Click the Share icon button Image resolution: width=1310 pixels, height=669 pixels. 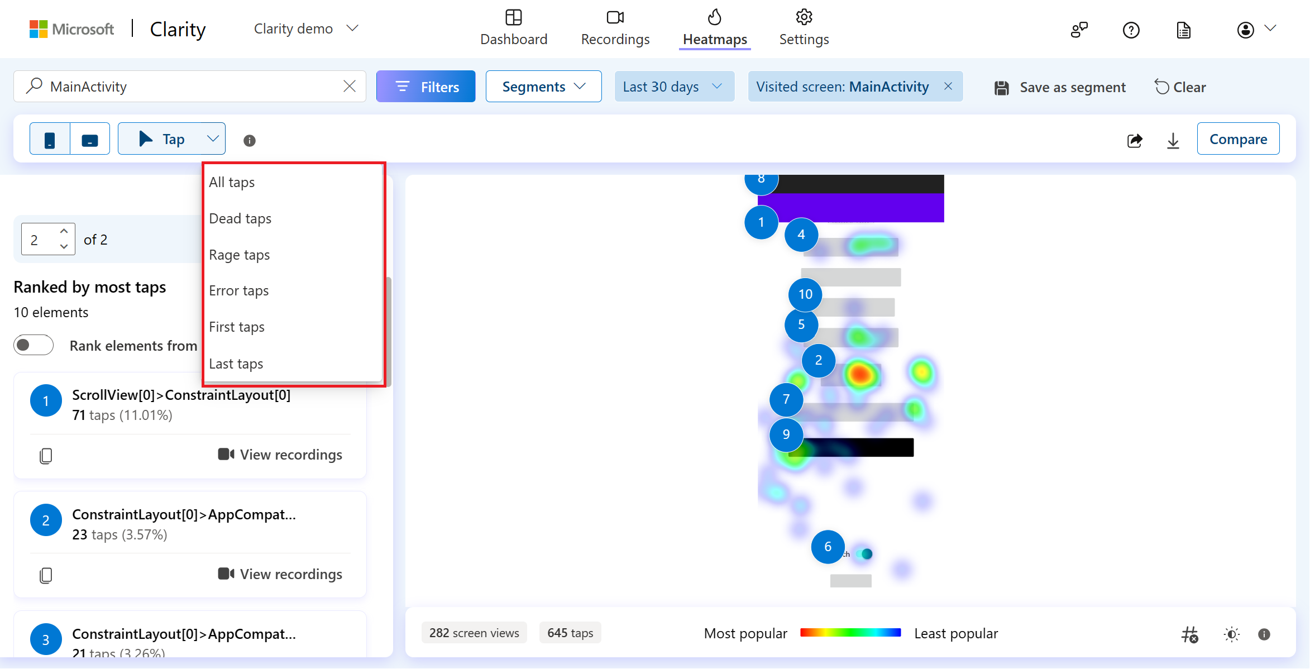tap(1136, 139)
